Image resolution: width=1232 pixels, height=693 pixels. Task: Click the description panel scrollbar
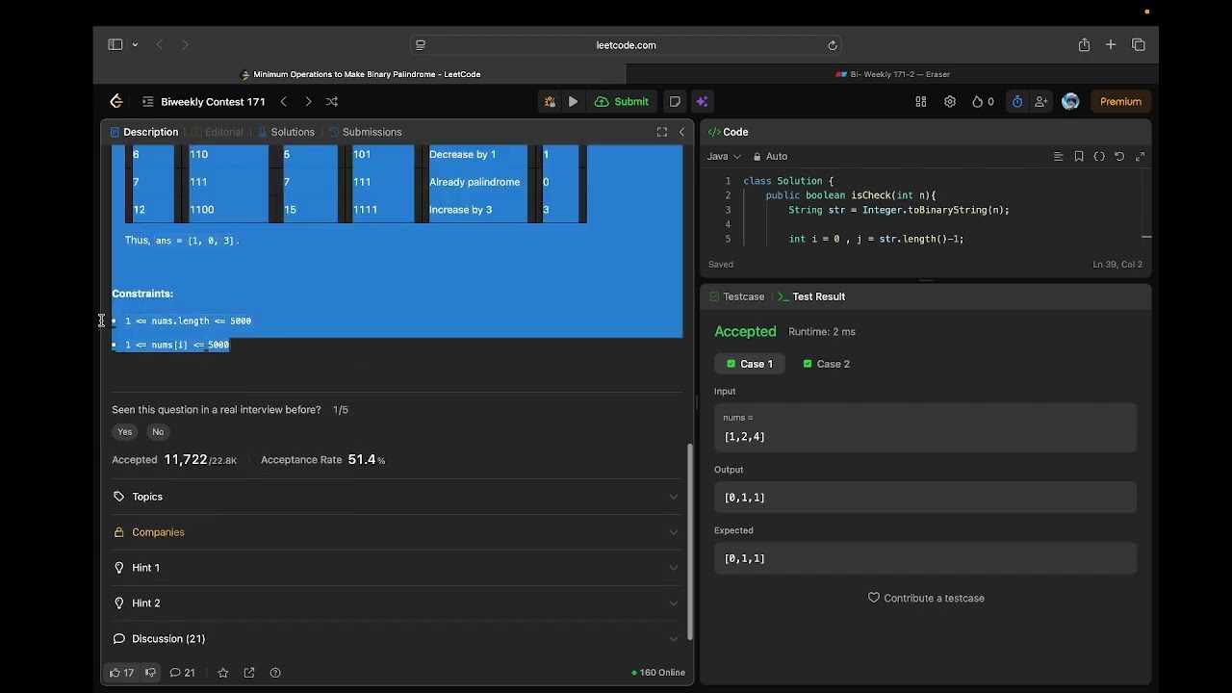click(x=690, y=542)
